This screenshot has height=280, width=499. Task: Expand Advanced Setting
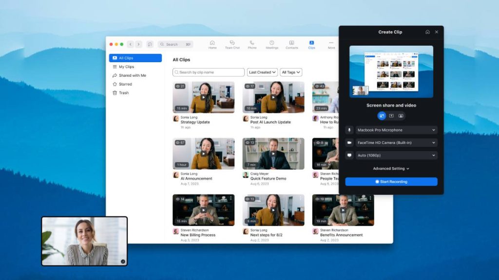coord(391,169)
